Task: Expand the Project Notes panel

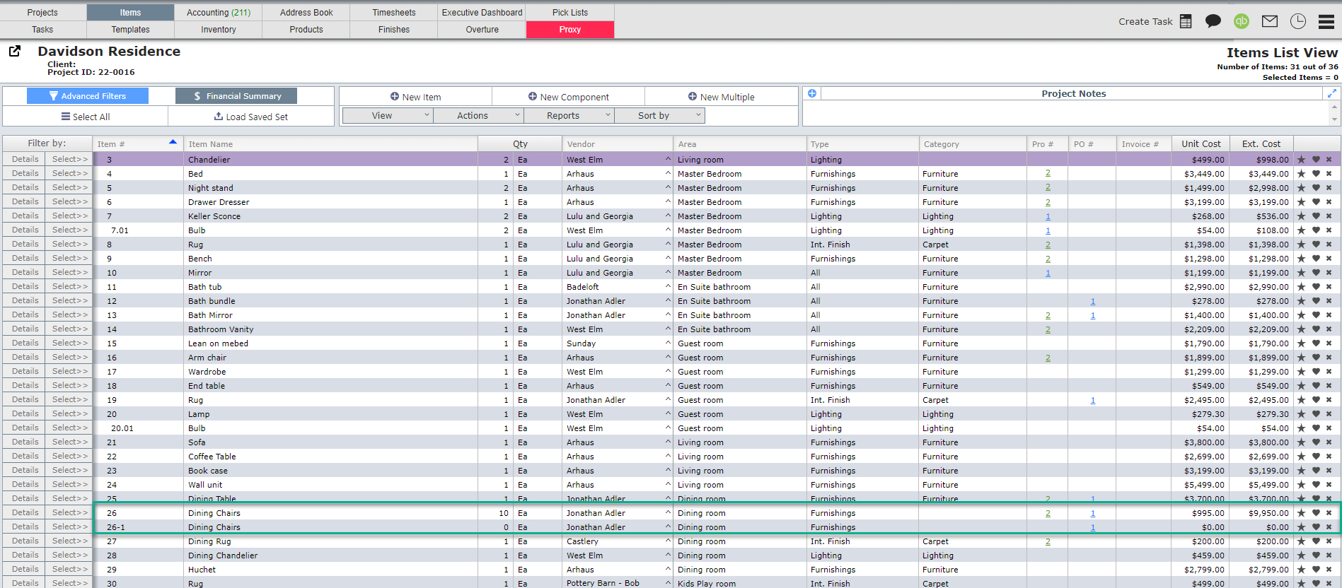Action: tap(1332, 93)
